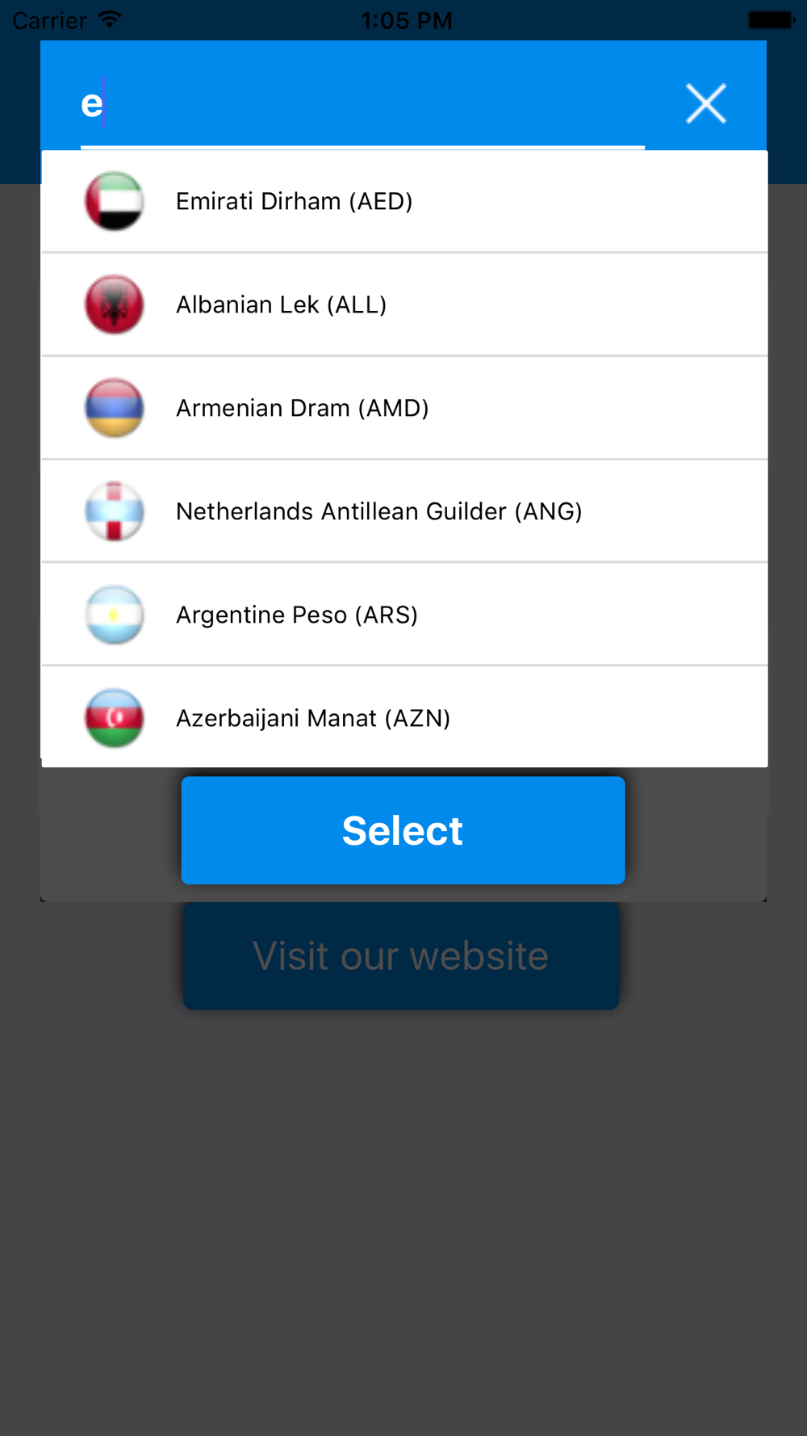The height and width of the screenshot is (1436, 807).
Task: Choose Albanian Lek (ALL)
Action: (x=404, y=304)
